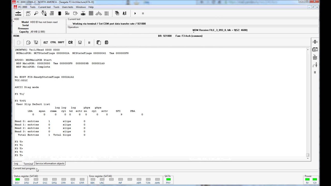Click the running man exit icon

point(124,13)
